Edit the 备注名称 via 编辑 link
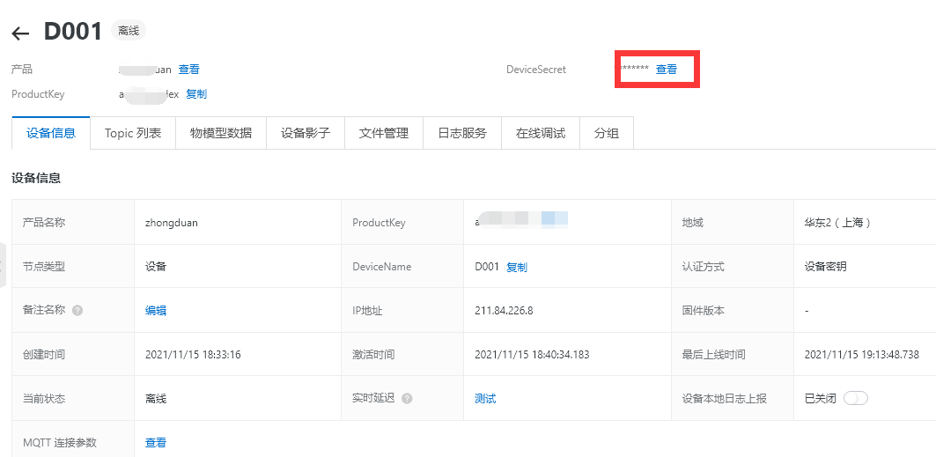Image resolution: width=936 pixels, height=457 pixels. pos(156,310)
